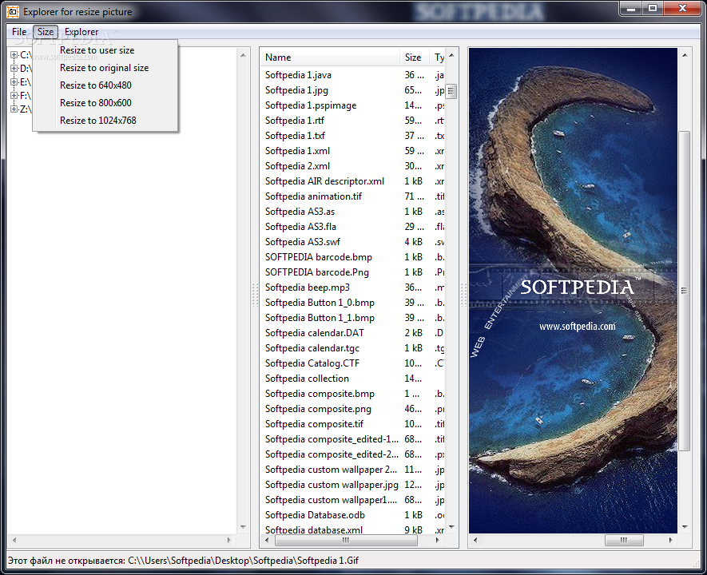The height and width of the screenshot is (575, 707).
Task: Select file Softpedia animation.tif
Action: pos(313,196)
